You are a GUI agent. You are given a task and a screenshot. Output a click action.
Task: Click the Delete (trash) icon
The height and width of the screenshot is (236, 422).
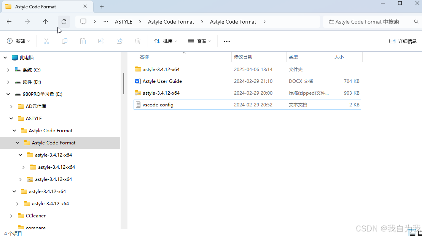click(x=137, y=41)
